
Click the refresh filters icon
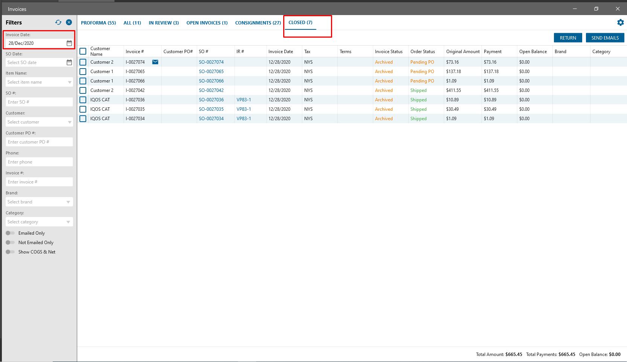(x=58, y=22)
